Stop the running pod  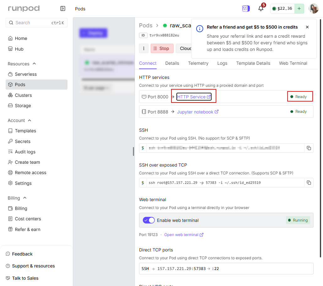point(162,48)
